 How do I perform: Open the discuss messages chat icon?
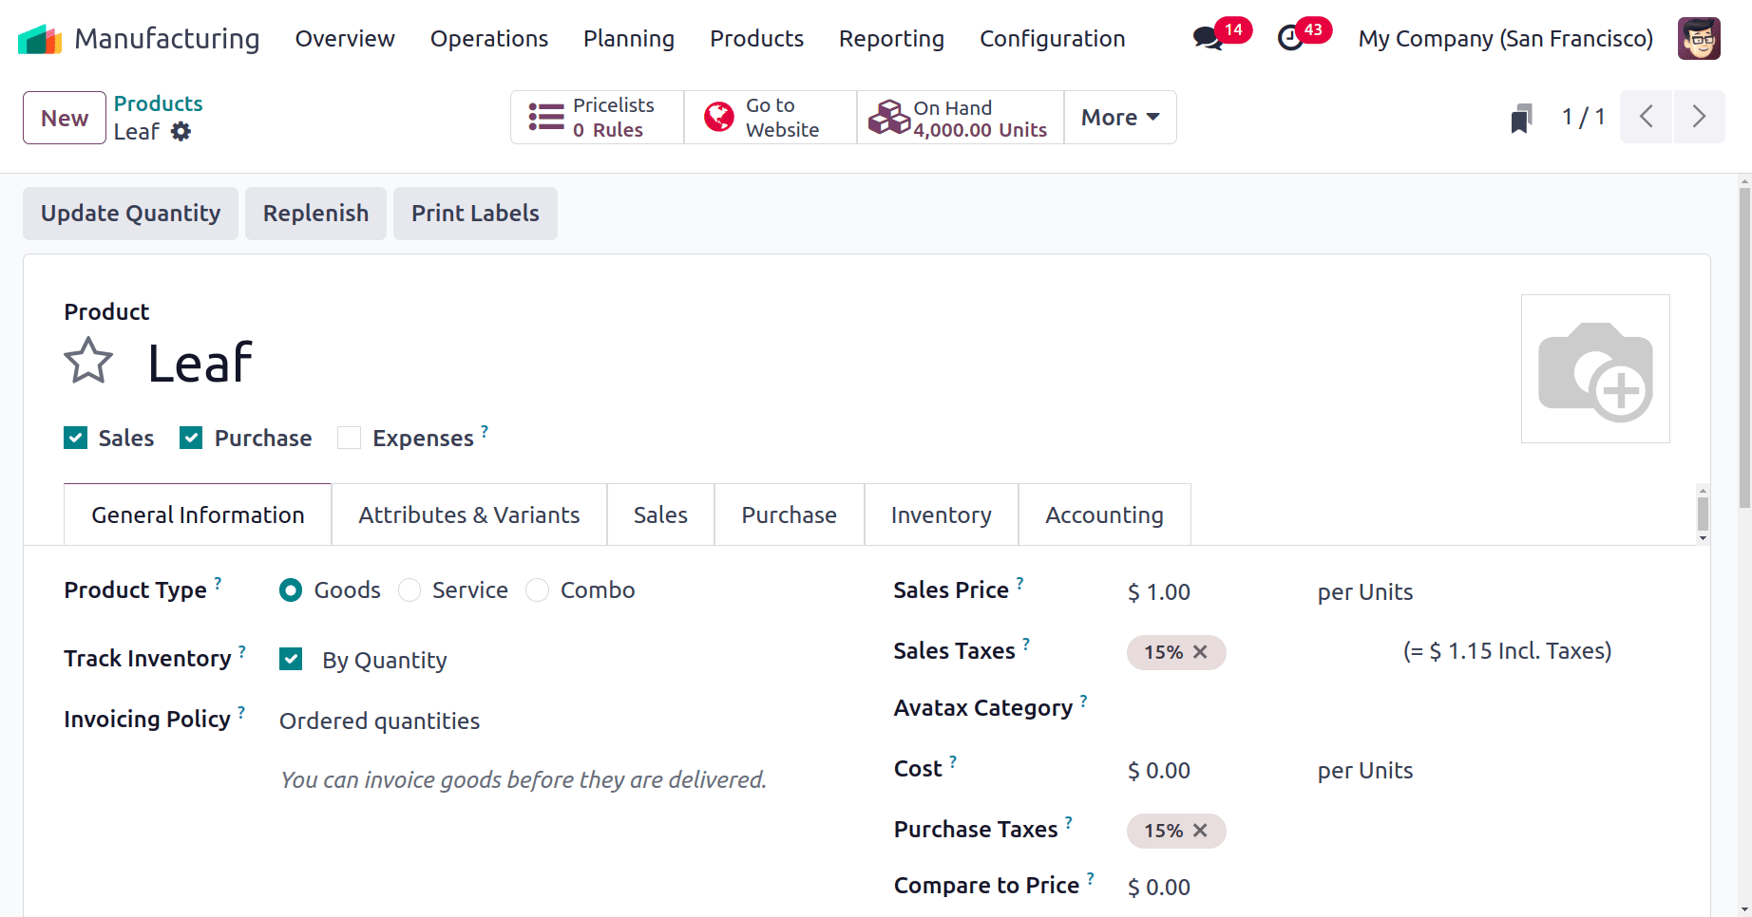(x=1208, y=39)
